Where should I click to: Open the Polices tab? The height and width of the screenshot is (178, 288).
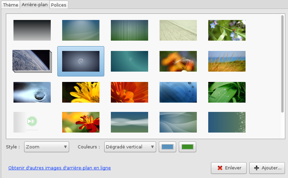(x=59, y=5)
